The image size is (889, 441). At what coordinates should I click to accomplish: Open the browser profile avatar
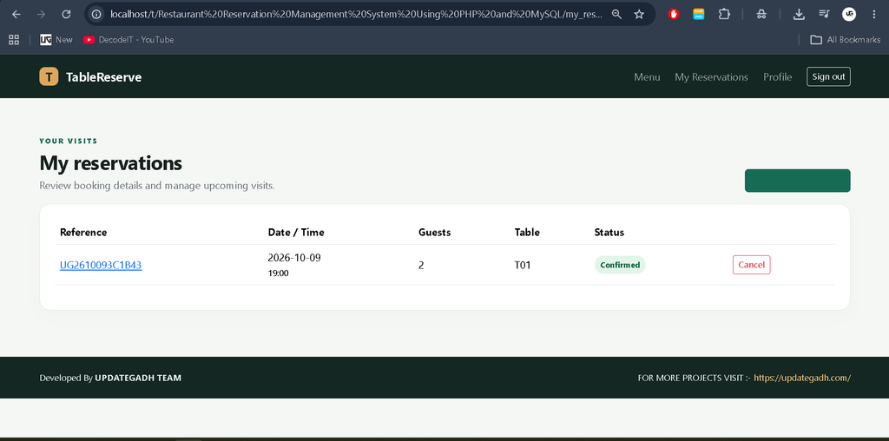click(849, 14)
